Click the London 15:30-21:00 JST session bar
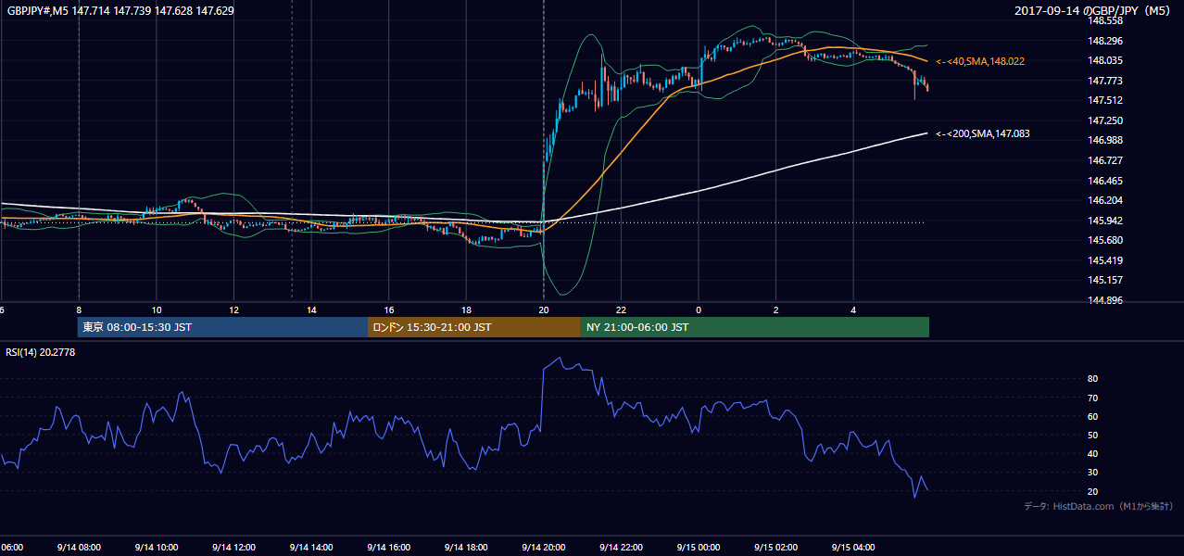The width and height of the screenshot is (1184, 556). click(x=474, y=327)
